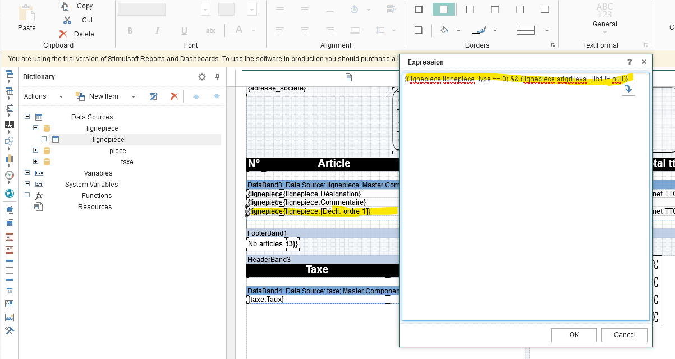The height and width of the screenshot is (359, 675).
Task: Expand the taxe data source
Action: [35, 162]
